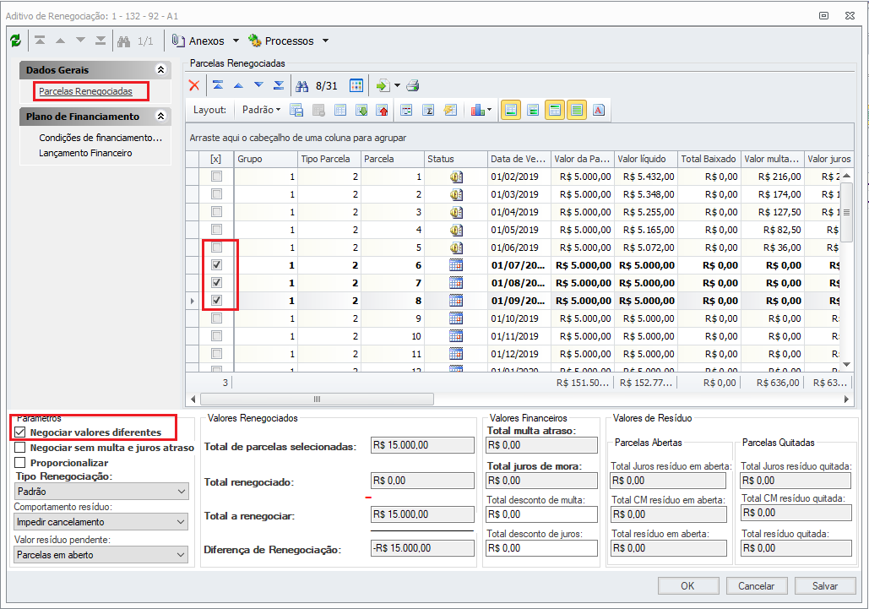Click the bar chart icon in the Layout bar
869x609 pixels.
click(478, 110)
